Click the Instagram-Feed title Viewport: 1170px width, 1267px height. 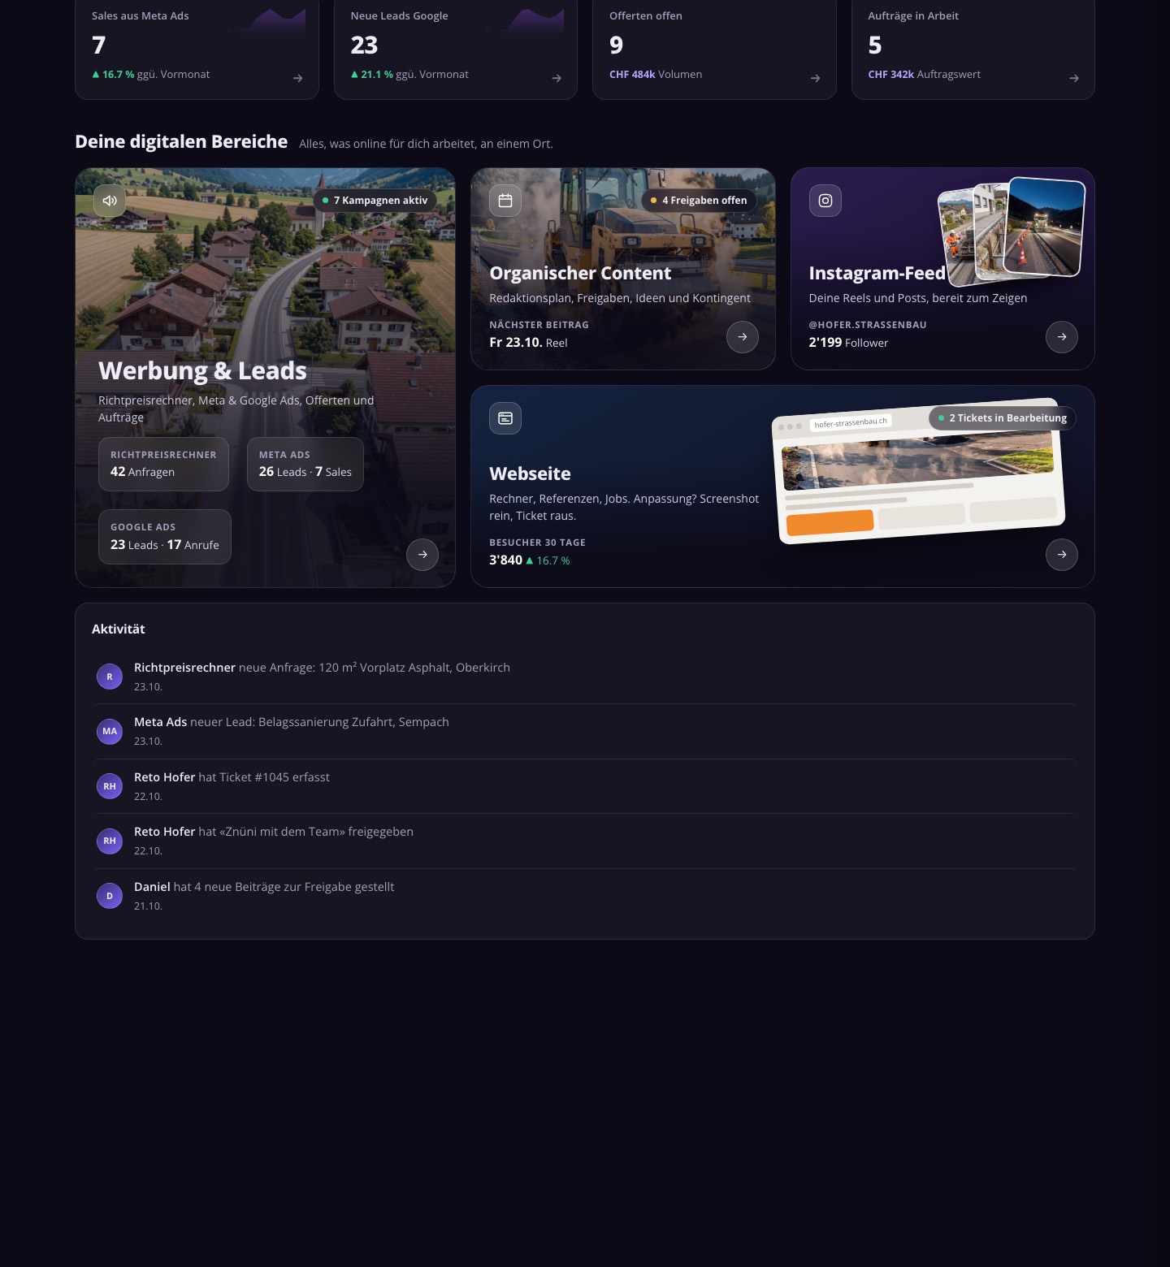(x=877, y=273)
